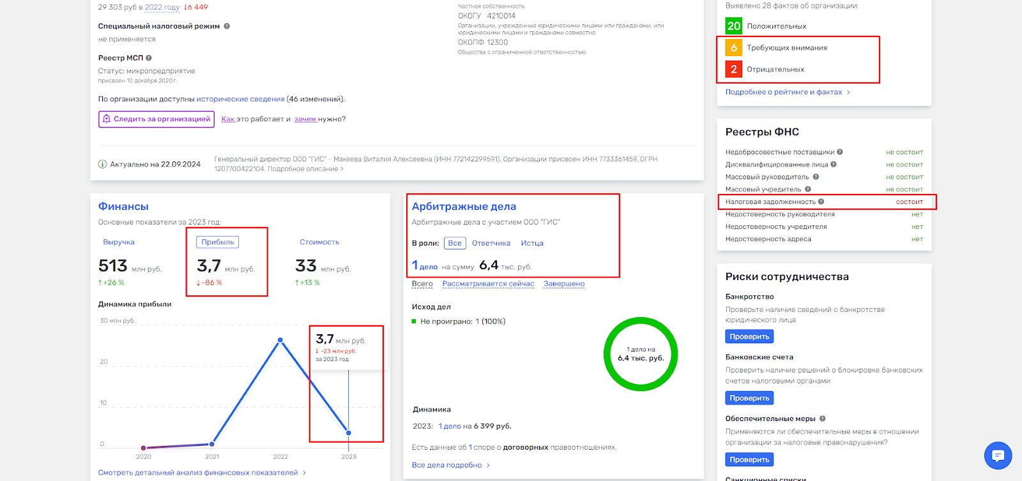Click the 1 спор link in договорных text

click(x=471, y=448)
